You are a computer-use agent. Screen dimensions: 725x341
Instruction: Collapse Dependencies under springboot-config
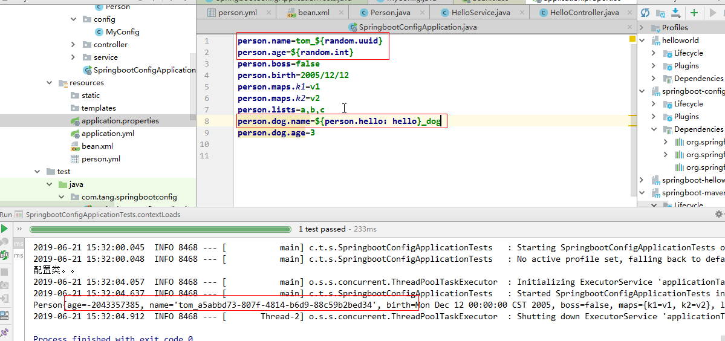653,129
